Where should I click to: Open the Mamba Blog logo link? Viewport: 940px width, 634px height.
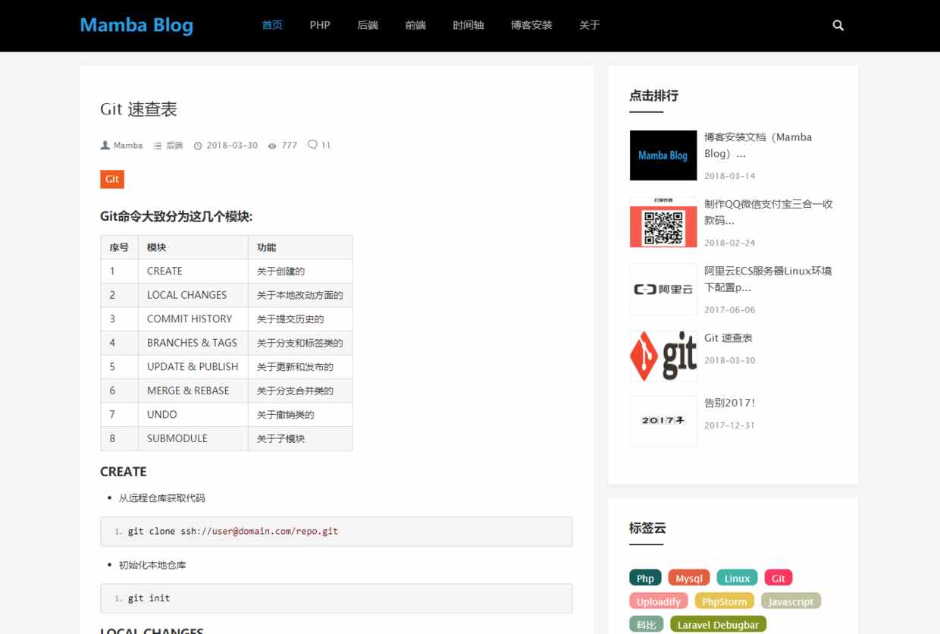pos(136,25)
